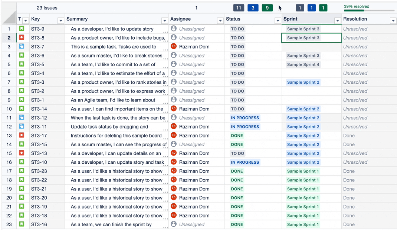Click the task icon for ST3-12
Image resolution: width=397 pixels, height=230 pixels.
click(x=22, y=117)
